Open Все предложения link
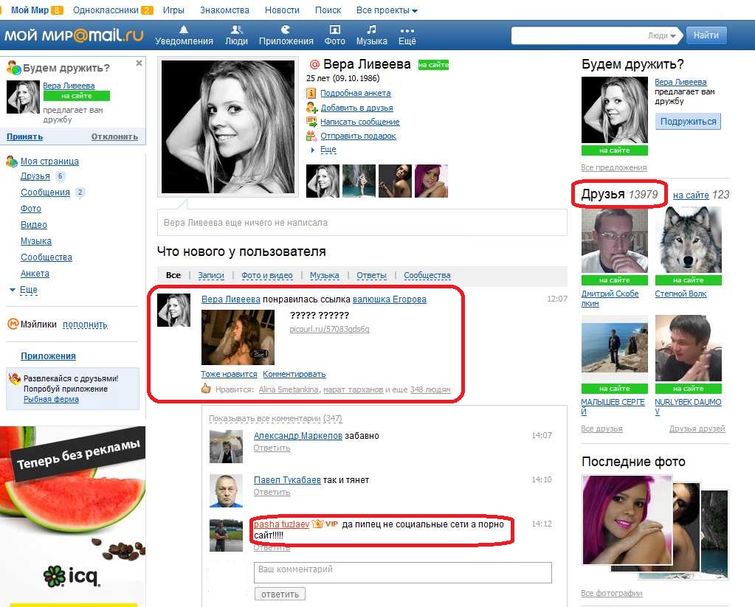Image resolution: width=755 pixels, height=607 pixels. point(614,167)
